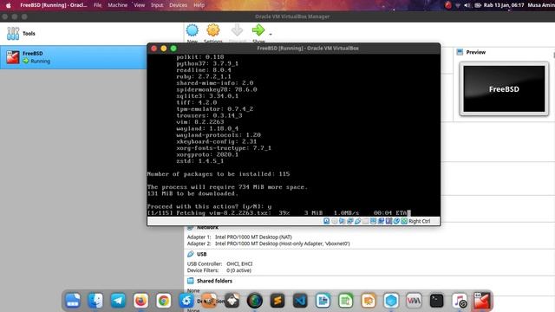This screenshot has width=555, height=312.
Task: Click the USB status bar icon
Action: pyautogui.click(x=358, y=221)
